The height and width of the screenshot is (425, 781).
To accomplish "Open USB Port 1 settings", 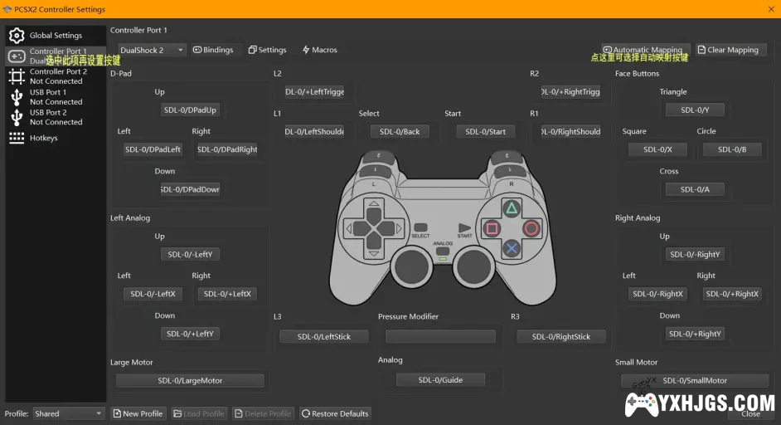I will (x=55, y=97).
